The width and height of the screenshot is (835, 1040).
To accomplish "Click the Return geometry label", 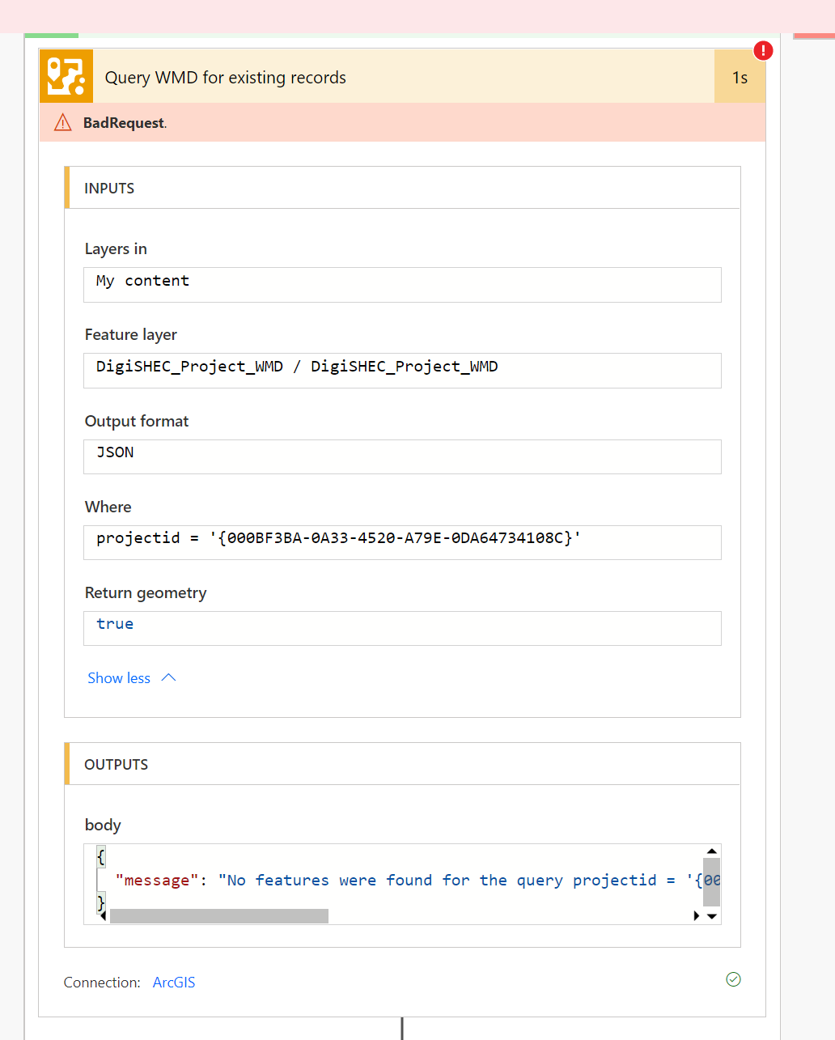I will click(x=146, y=593).
